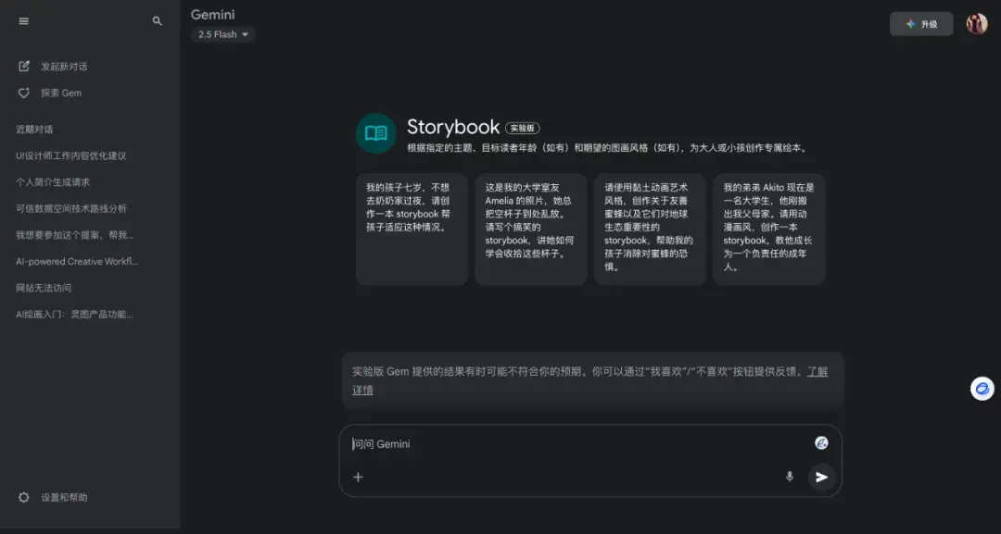Pick the Amelia roommate storybook suggestion card
Image resolution: width=1001 pixels, height=534 pixels.
[530, 229]
